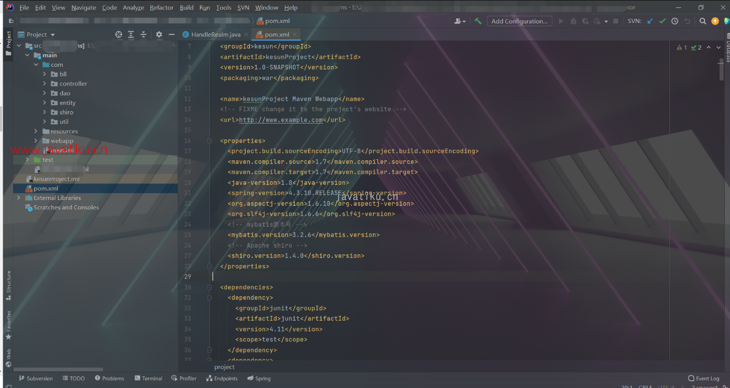Click http://www.example.com URL in editor
The image size is (730, 388).
(281, 120)
